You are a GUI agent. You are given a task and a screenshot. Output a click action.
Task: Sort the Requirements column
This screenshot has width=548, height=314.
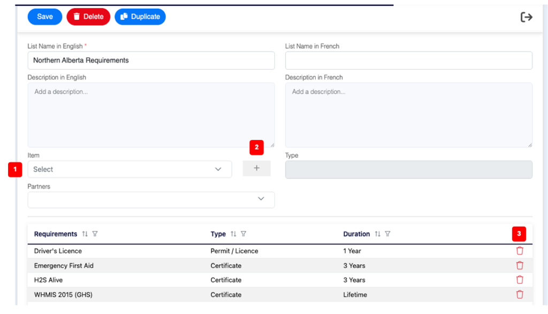(x=85, y=234)
